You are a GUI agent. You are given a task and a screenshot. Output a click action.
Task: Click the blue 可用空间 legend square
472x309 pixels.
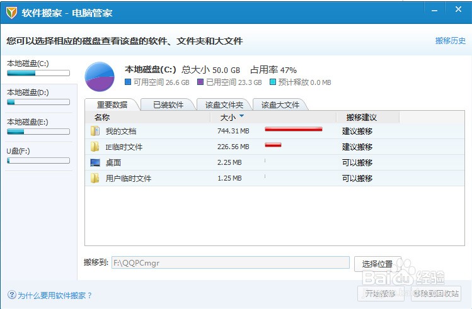point(128,82)
